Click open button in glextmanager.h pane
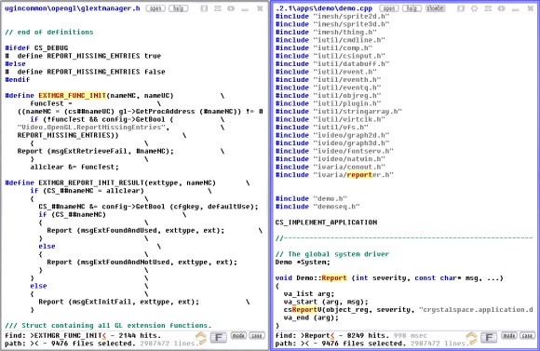 pos(155,8)
